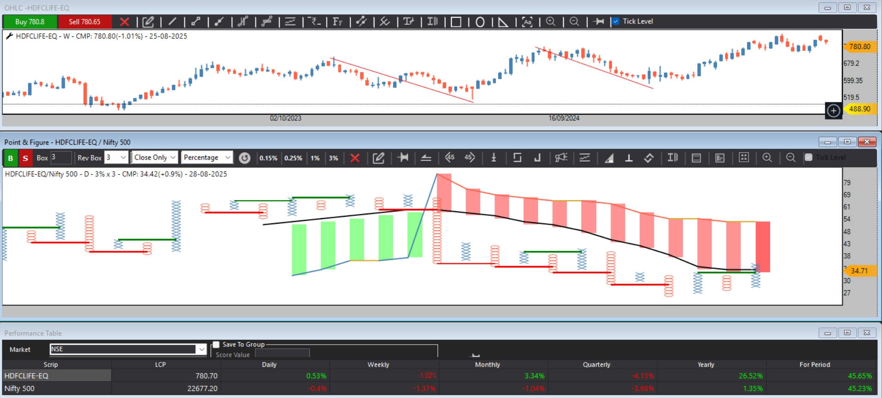This screenshot has height=398, width=882.
Task: Sort by the For Period column header
Action: [815, 364]
